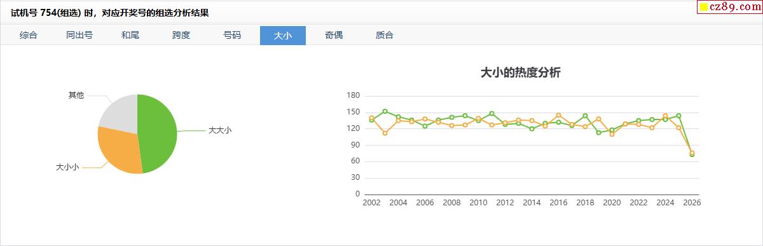
Task: Switch to the 号码 tab
Action: [x=232, y=36]
